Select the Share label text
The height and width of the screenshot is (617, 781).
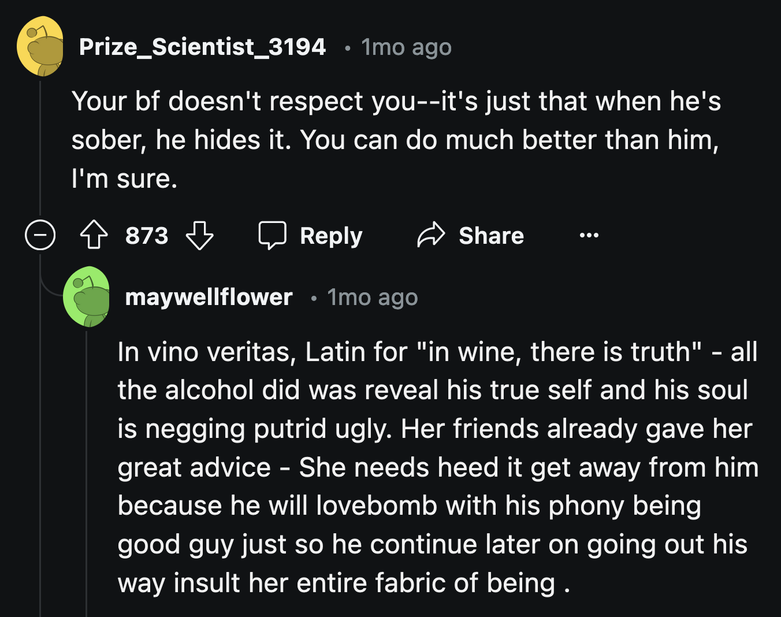tap(492, 235)
